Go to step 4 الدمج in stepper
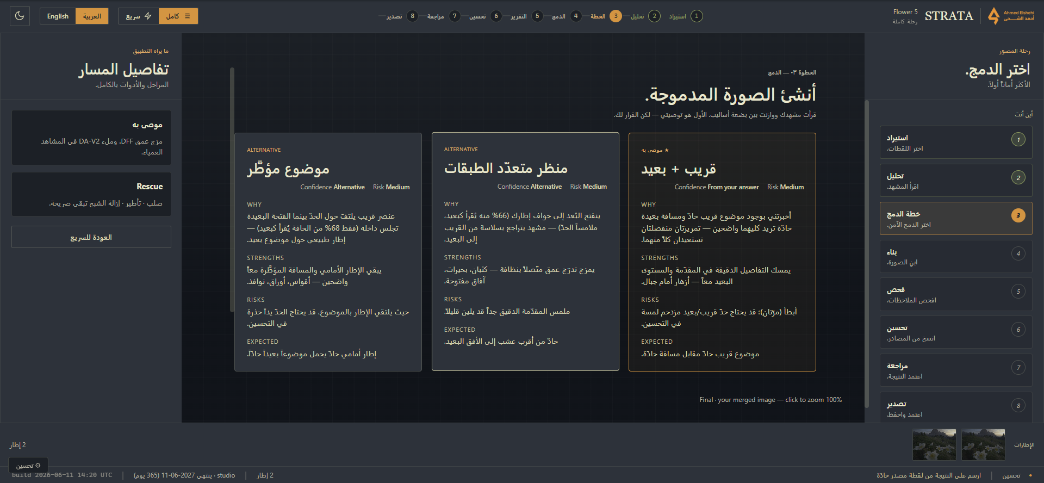Viewport: 1044px width, 483px height. click(567, 16)
